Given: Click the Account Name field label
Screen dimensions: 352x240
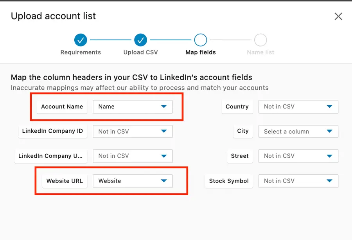Looking at the screenshot, I should click(62, 106).
